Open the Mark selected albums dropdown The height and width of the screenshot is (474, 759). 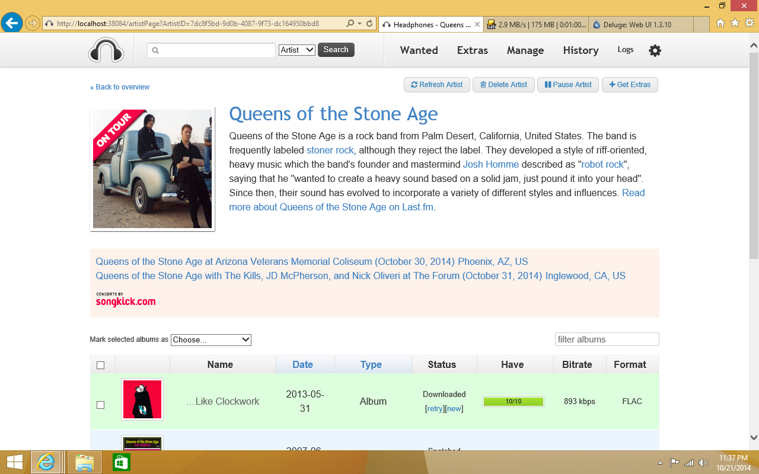pos(211,340)
